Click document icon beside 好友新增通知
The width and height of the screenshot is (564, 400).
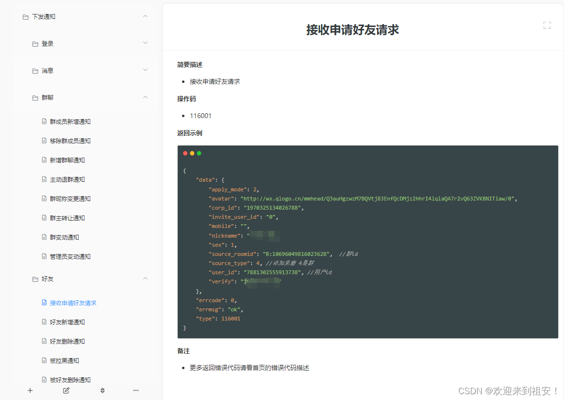(44, 322)
